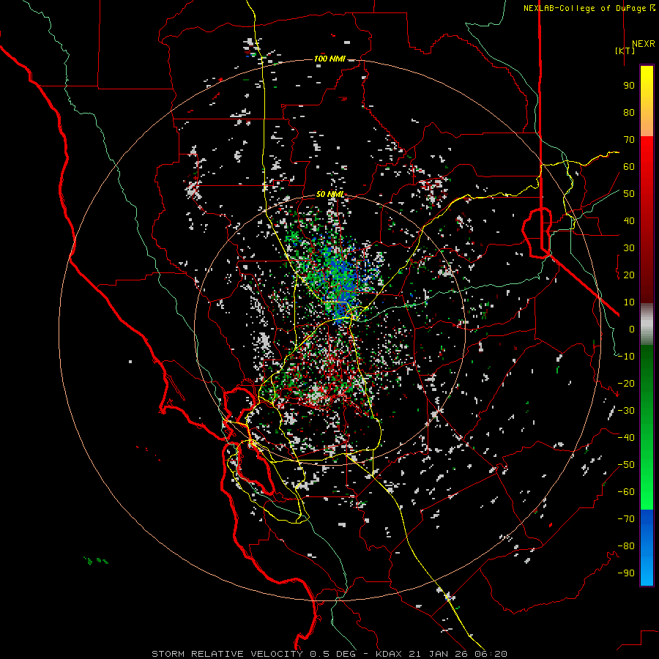Select the positive 50 scale value
This screenshot has width=659, height=659.
click(629, 194)
